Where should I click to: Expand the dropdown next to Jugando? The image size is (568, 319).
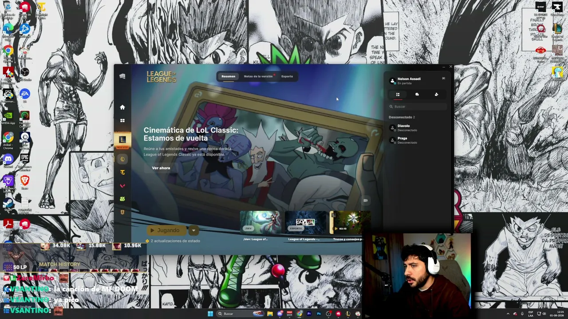coord(193,230)
